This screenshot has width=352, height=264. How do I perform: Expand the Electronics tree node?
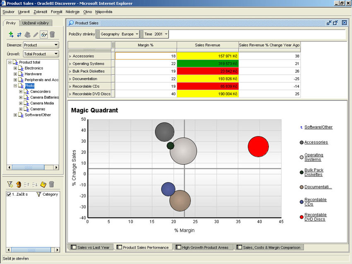point(15,68)
